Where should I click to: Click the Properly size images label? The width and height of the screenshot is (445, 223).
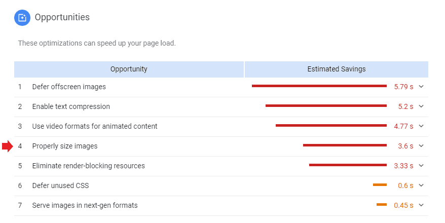coord(65,146)
